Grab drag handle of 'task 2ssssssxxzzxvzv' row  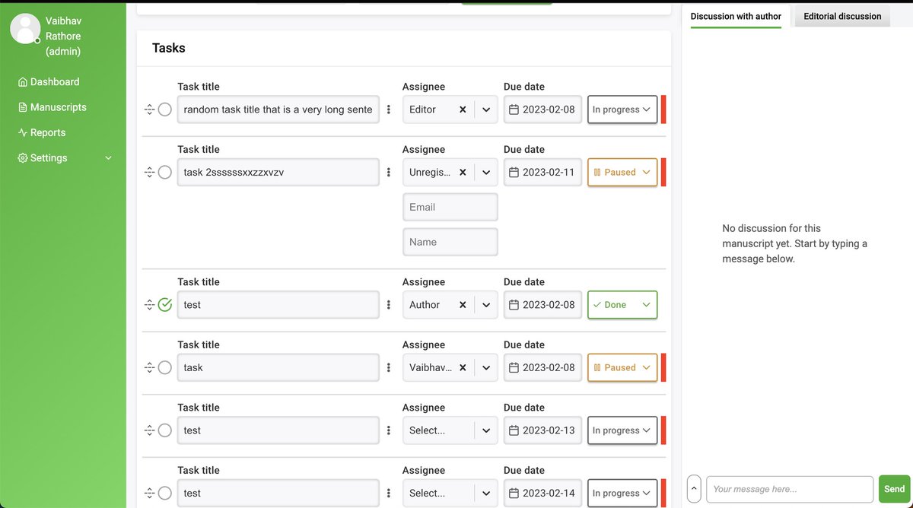149,173
